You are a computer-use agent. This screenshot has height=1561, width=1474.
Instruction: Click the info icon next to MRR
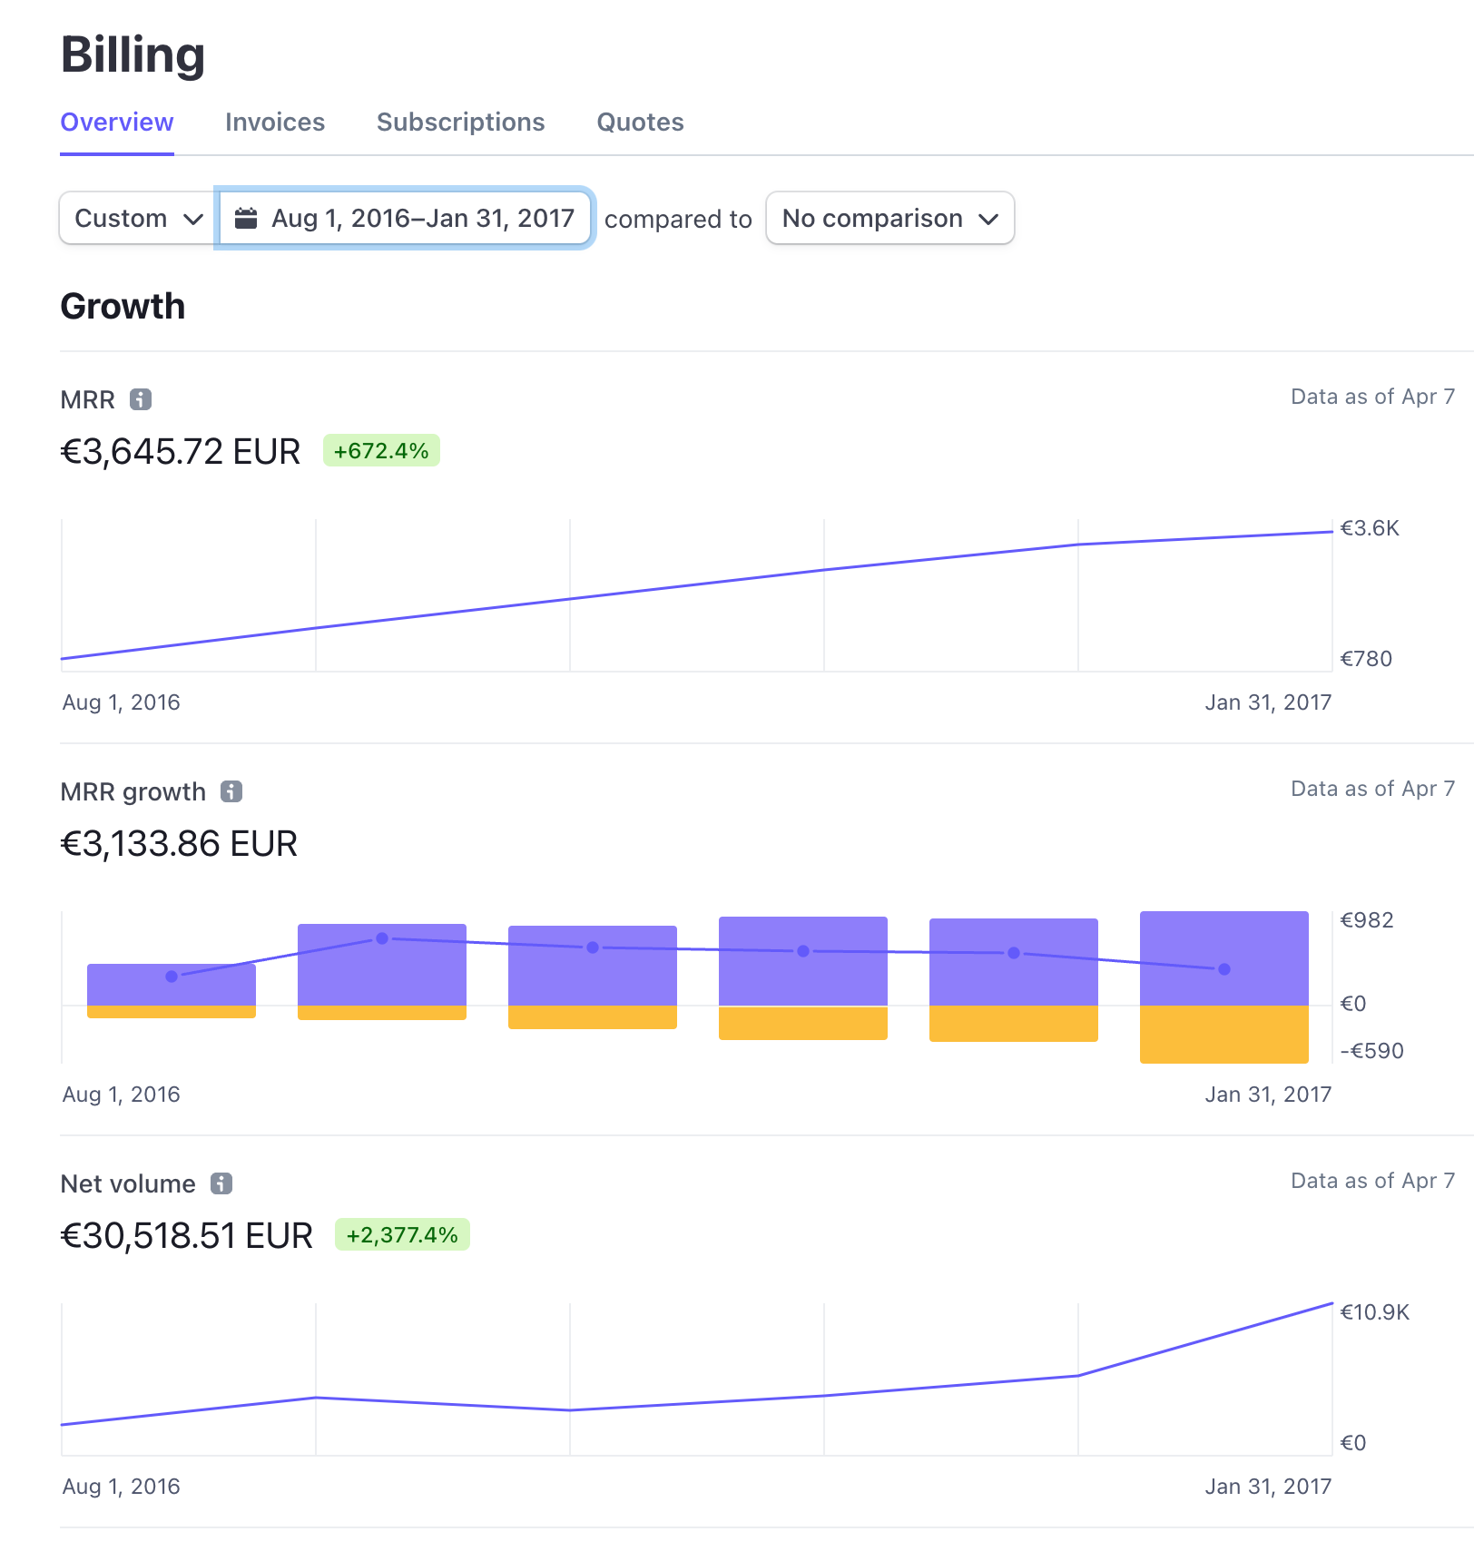point(141,399)
